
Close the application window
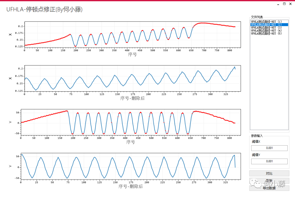pos(290,4)
